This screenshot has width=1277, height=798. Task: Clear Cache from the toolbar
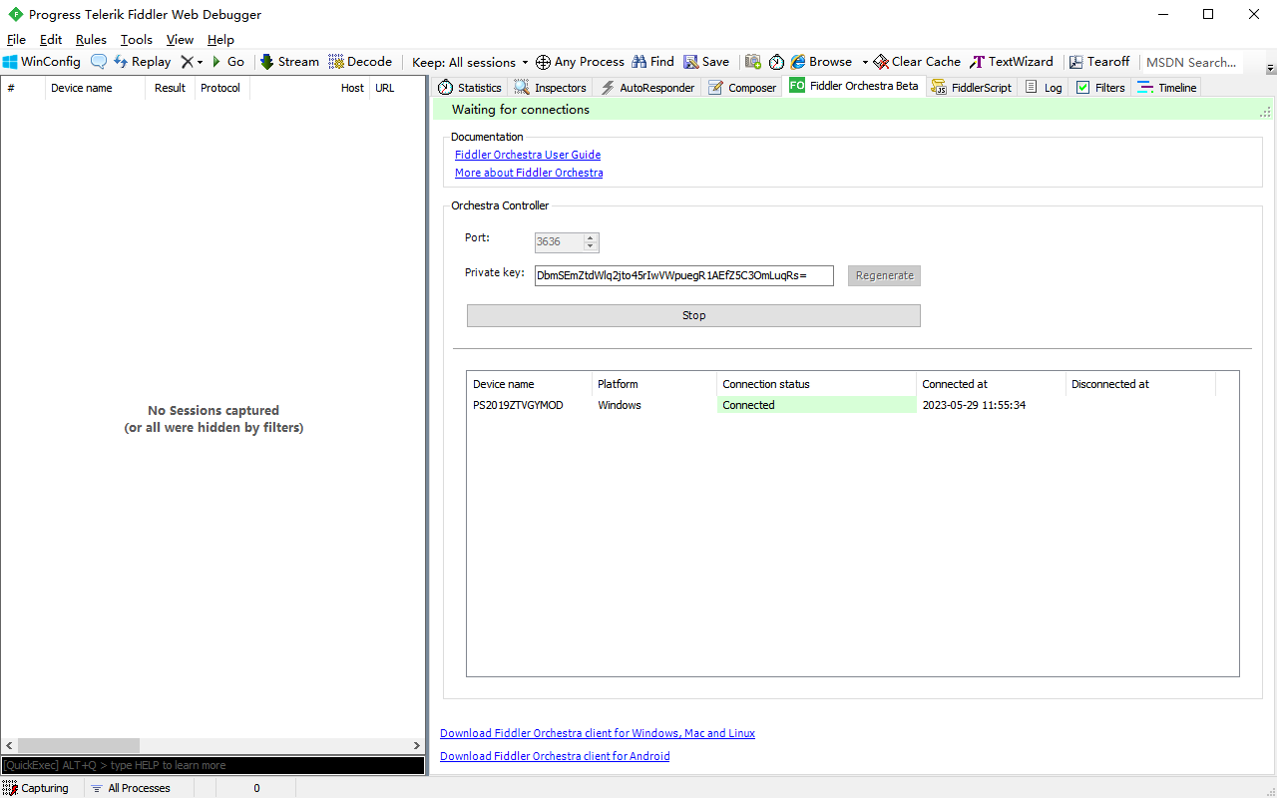[917, 62]
